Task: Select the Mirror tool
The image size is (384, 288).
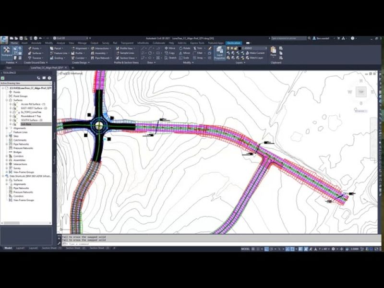Action: pyautogui.click(x=184, y=53)
